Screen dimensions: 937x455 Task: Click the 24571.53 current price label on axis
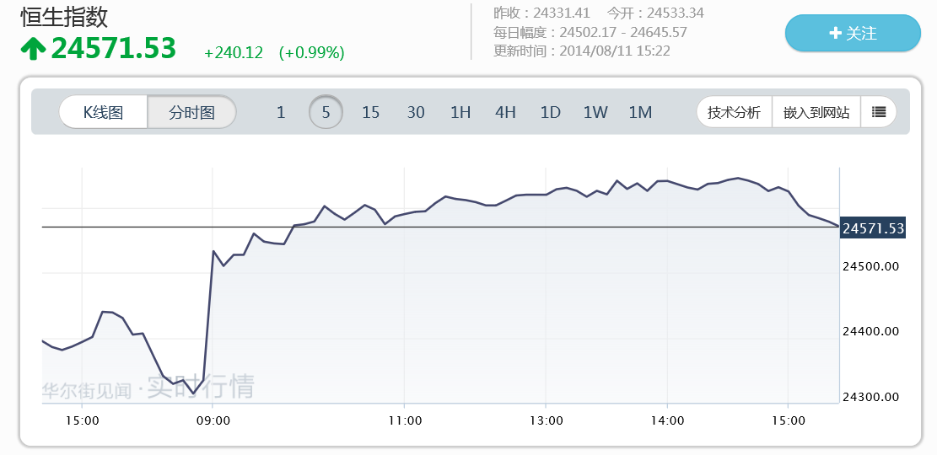point(873,228)
